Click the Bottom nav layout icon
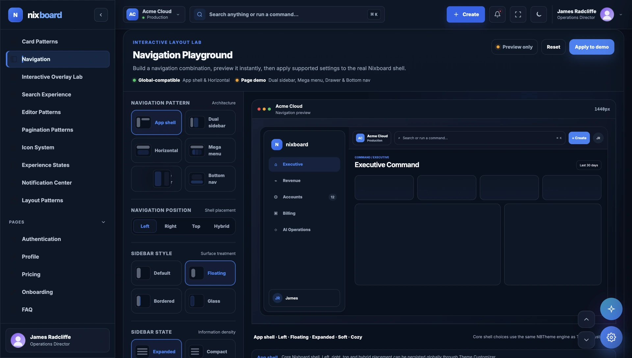632x358 pixels. (197, 179)
